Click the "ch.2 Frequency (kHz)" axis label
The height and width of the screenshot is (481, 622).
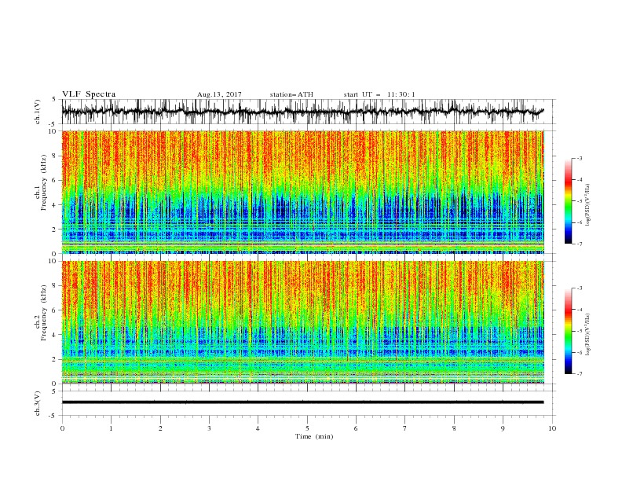coord(41,313)
